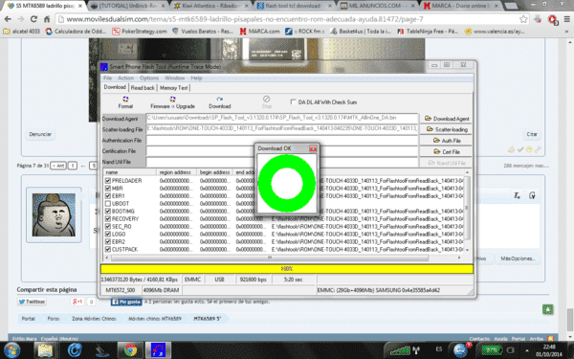Open the Foros breadcrumb link
Image resolution: width=574 pixels, height=359 pixels.
tap(53, 319)
